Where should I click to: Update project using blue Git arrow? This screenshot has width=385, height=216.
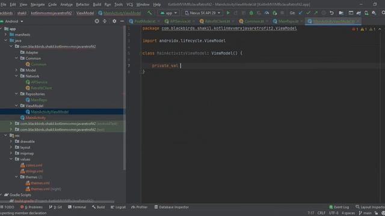pos(301,13)
